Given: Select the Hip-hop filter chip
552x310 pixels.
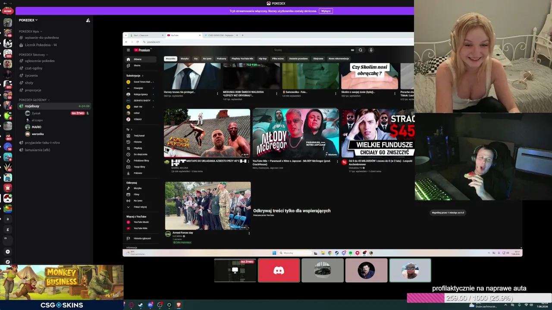Looking at the screenshot, I should [263, 59].
